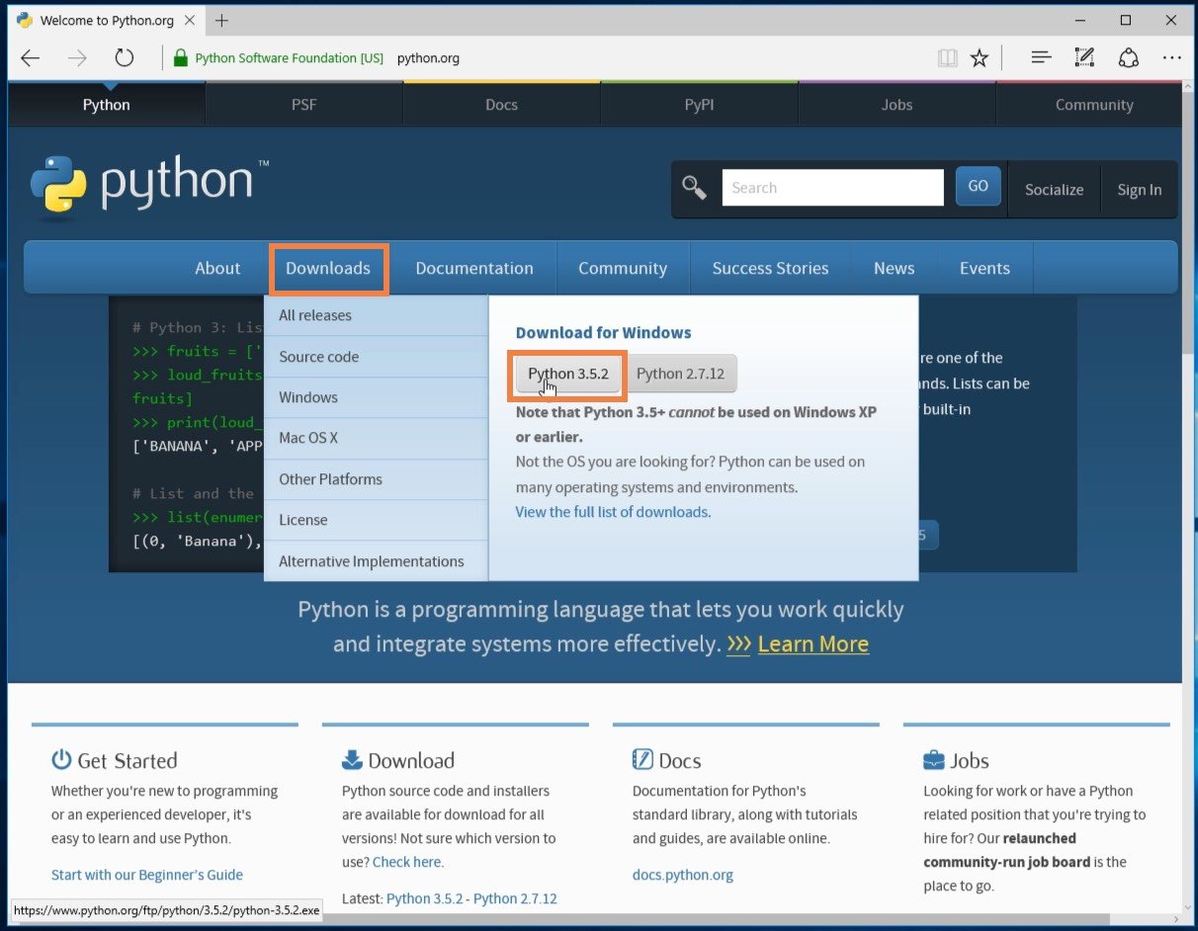This screenshot has width=1198, height=931.
Task: Click the Download section arrow icon
Action: pos(352,759)
